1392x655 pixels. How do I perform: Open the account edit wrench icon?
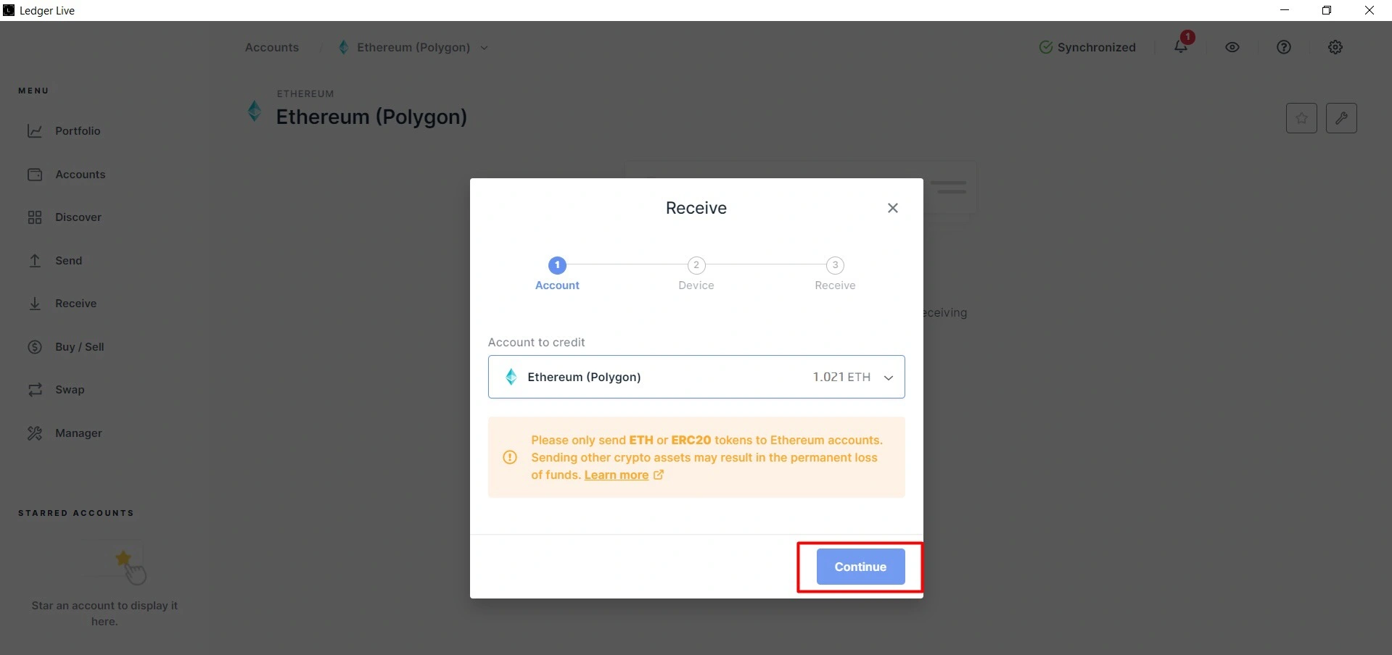1341,118
